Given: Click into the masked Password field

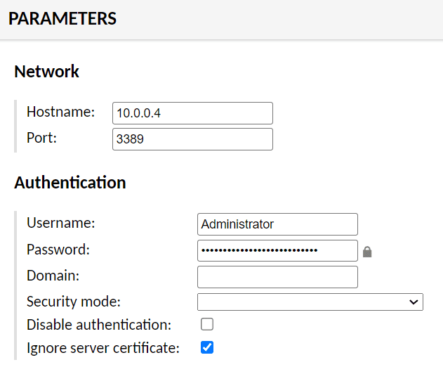Looking at the screenshot, I should point(277,250).
